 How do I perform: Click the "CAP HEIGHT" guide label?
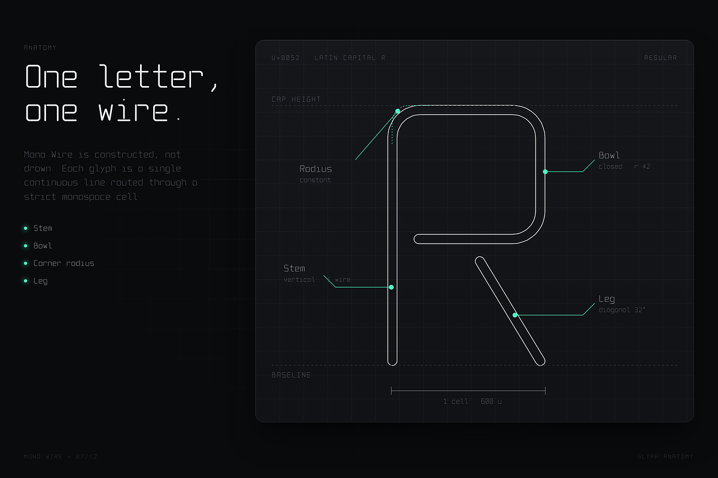point(296,99)
